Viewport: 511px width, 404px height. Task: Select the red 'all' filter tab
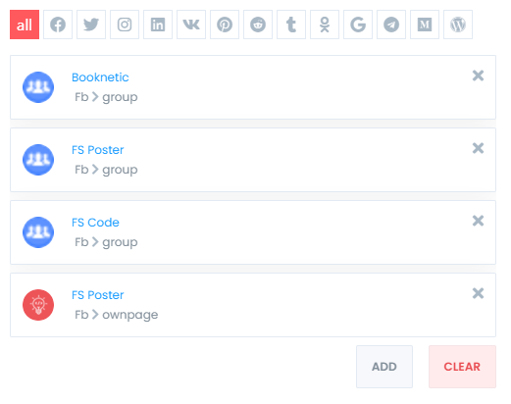(x=25, y=25)
